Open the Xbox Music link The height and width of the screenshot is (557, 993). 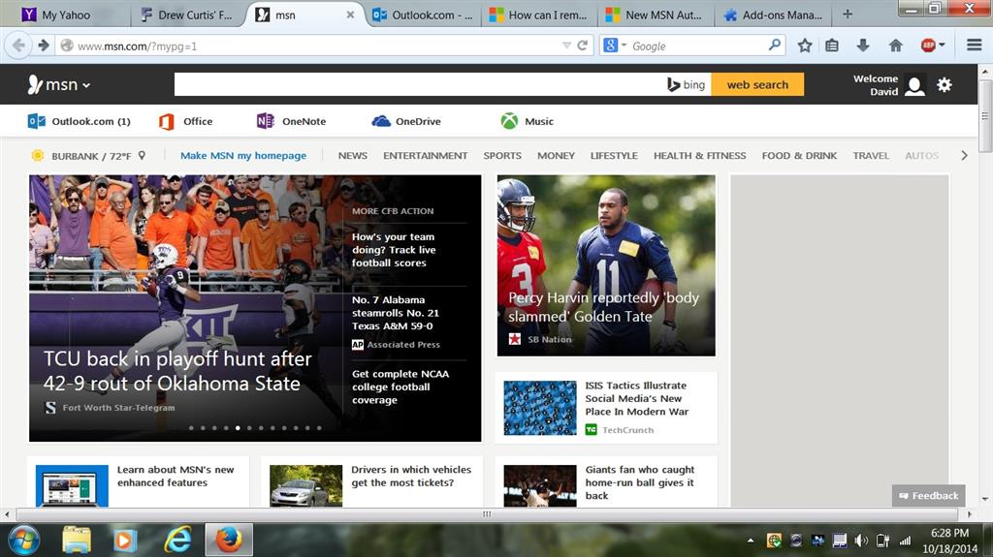tap(527, 121)
